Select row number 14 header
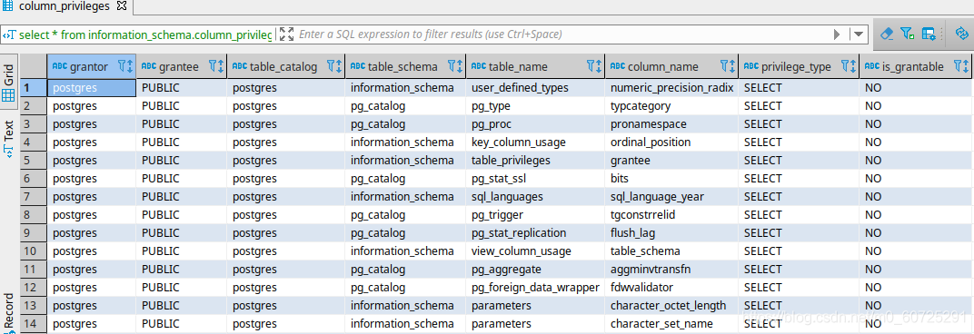Viewport: 974px width, 334px height. point(34,324)
